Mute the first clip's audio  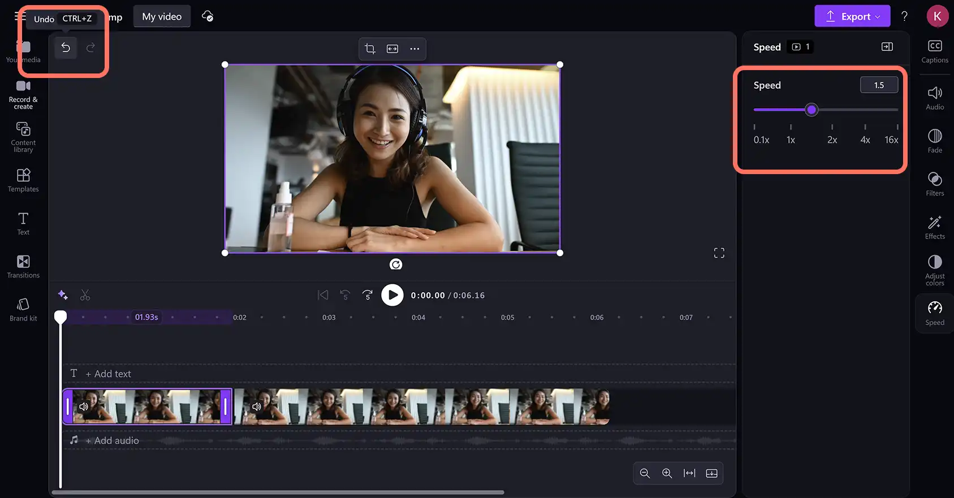click(x=84, y=406)
